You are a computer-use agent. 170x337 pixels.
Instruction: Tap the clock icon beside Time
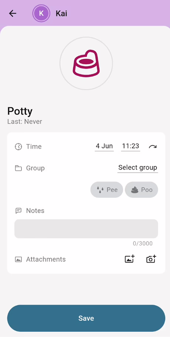18,147
